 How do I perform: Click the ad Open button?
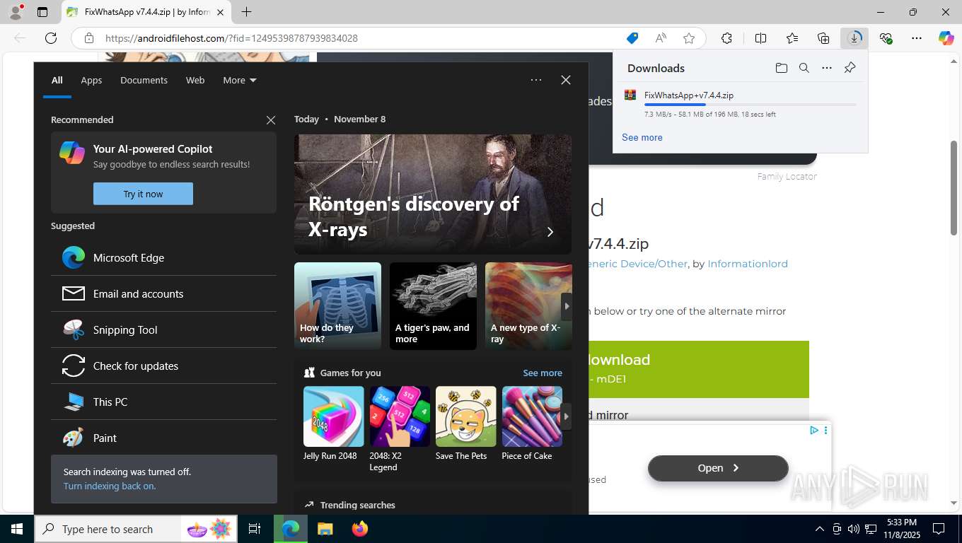point(718,468)
